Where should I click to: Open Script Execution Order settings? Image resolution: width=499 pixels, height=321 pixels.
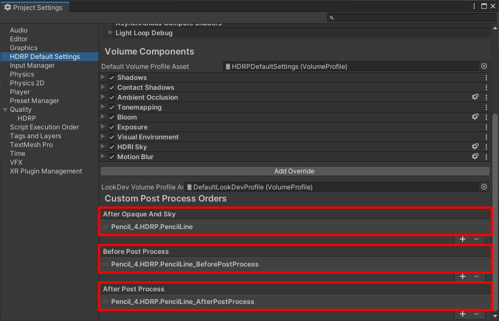[44, 127]
